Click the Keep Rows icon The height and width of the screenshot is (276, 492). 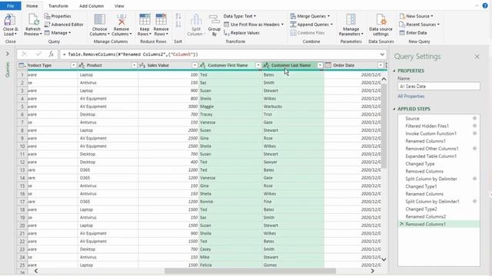145,20
